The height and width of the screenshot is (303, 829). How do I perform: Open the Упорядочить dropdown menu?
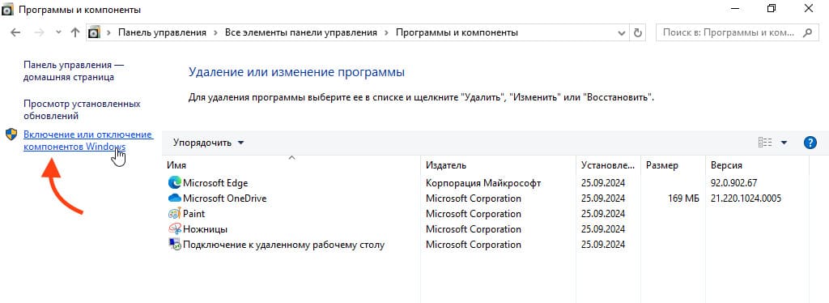tap(209, 143)
